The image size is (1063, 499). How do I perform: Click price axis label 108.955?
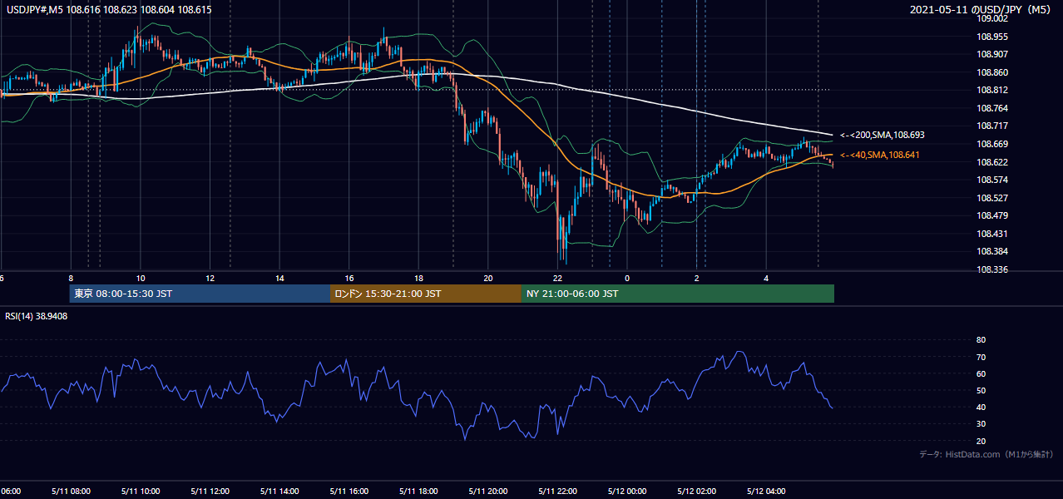993,37
